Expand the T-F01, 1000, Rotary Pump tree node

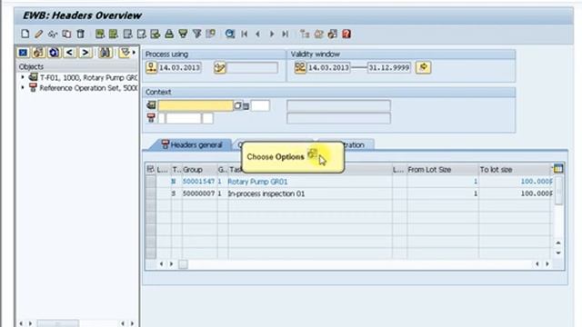tap(23, 77)
